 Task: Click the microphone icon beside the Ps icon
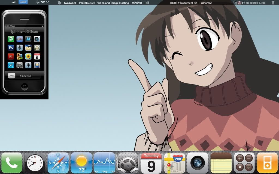[x=20, y=48]
